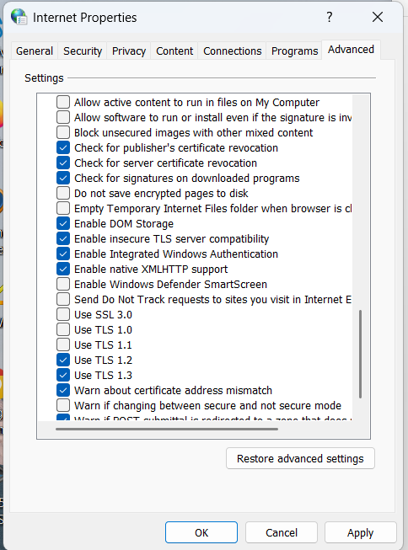Viewport: 408px width, 550px height.
Task: Open the Privacy tab
Action: pyautogui.click(x=129, y=51)
